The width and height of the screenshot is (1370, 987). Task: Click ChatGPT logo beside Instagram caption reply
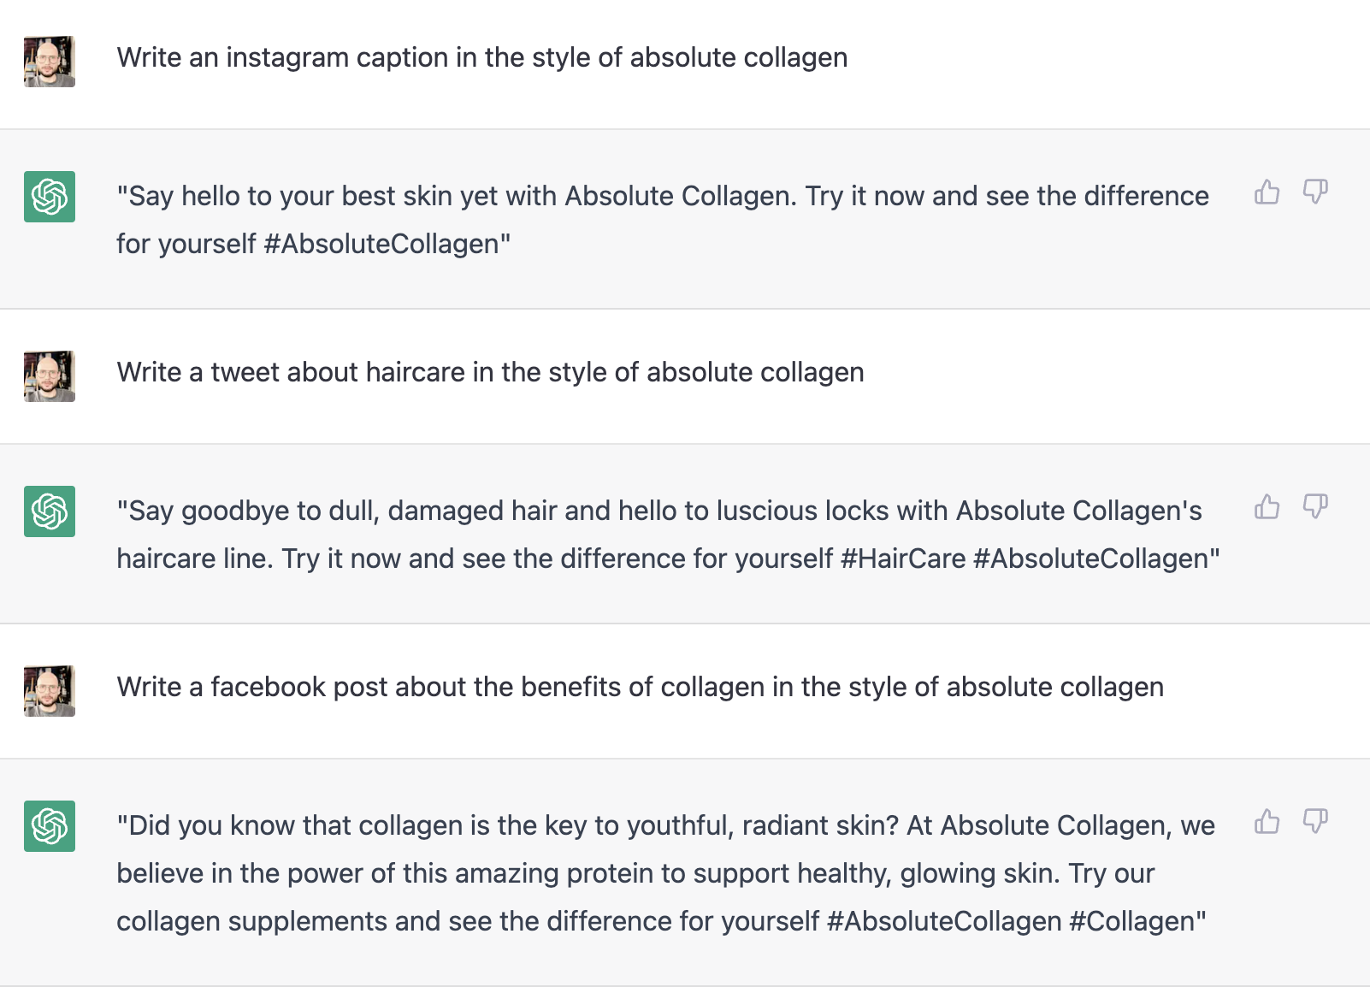tap(50, 197)
